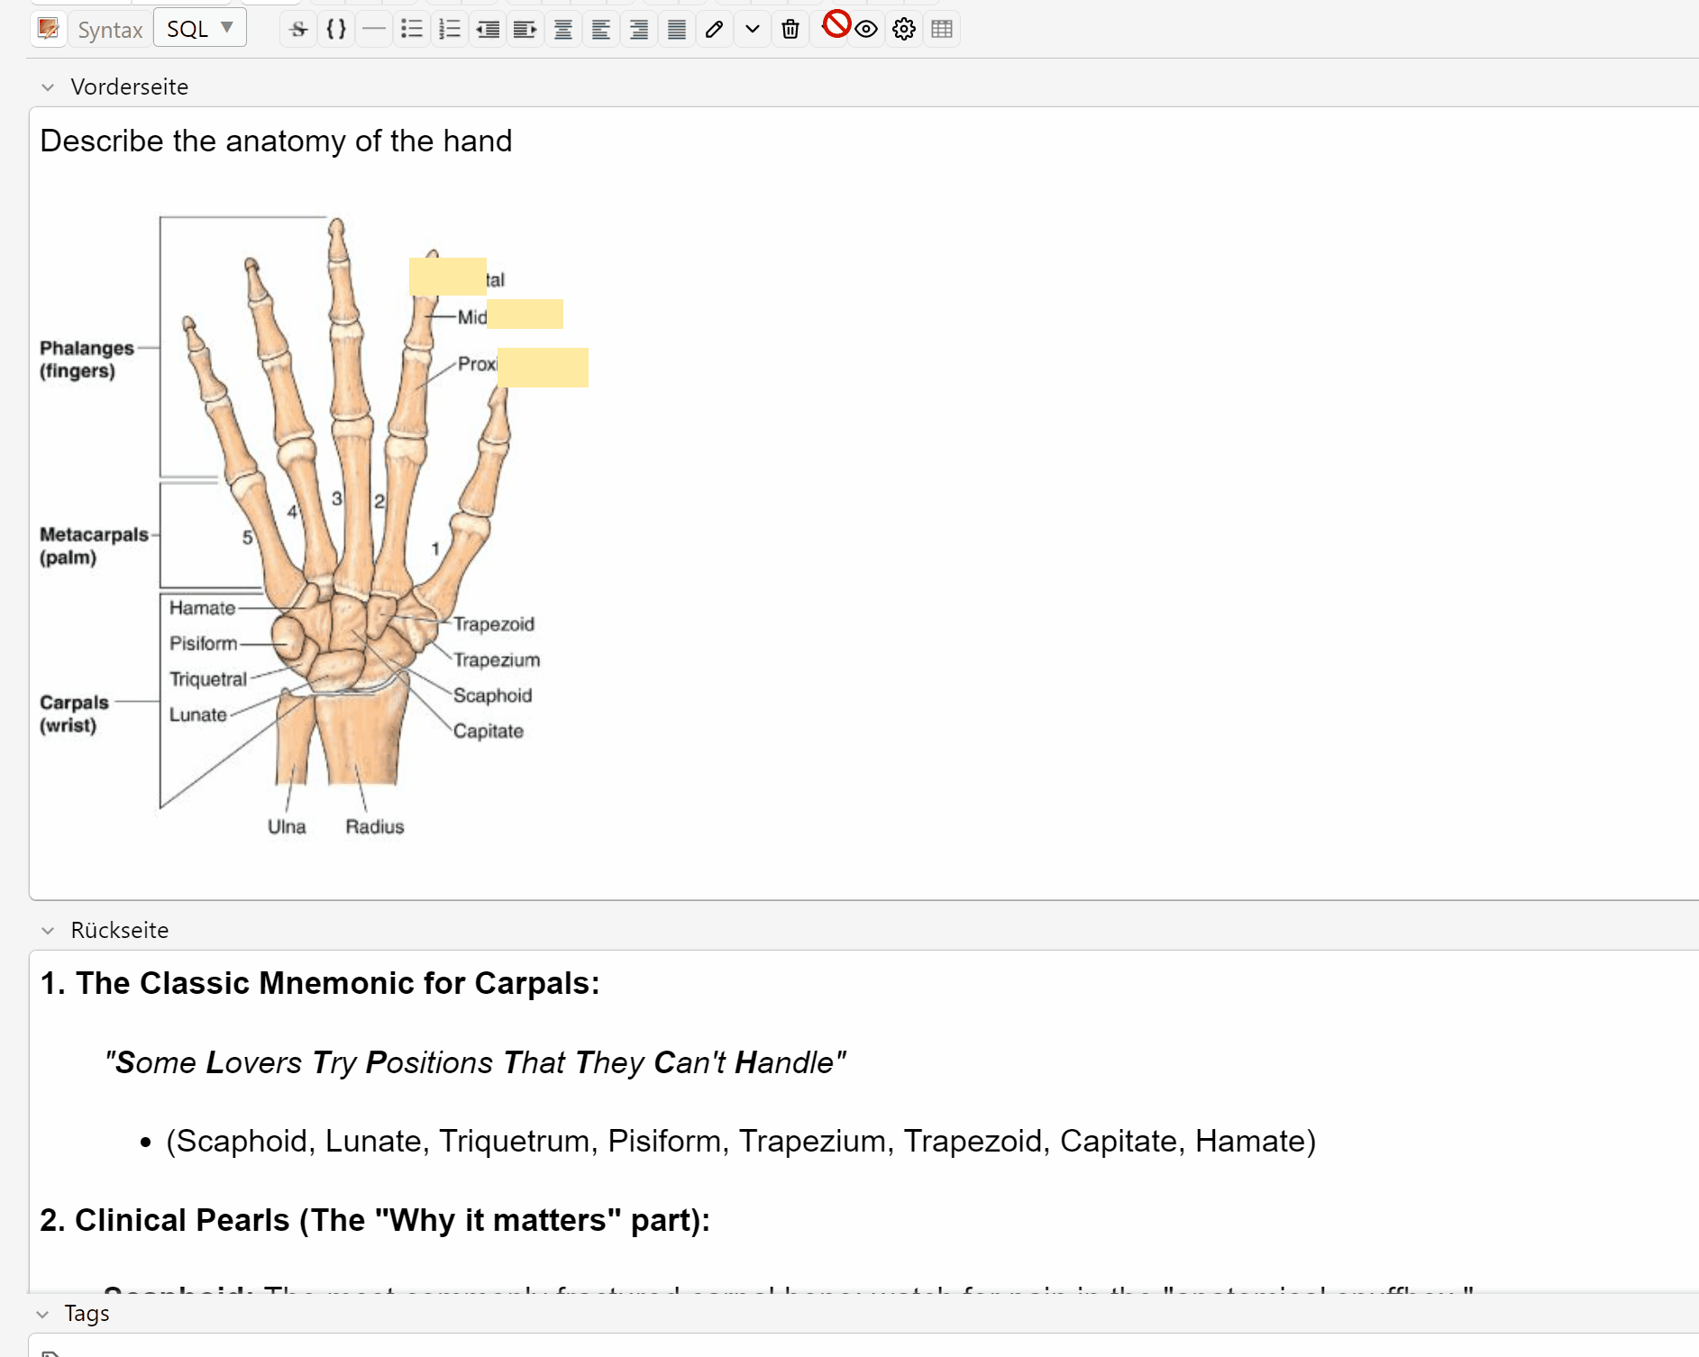Collapse the Vorderseite field section
The image size is (1699, 1357).
[x=49, y=87]
